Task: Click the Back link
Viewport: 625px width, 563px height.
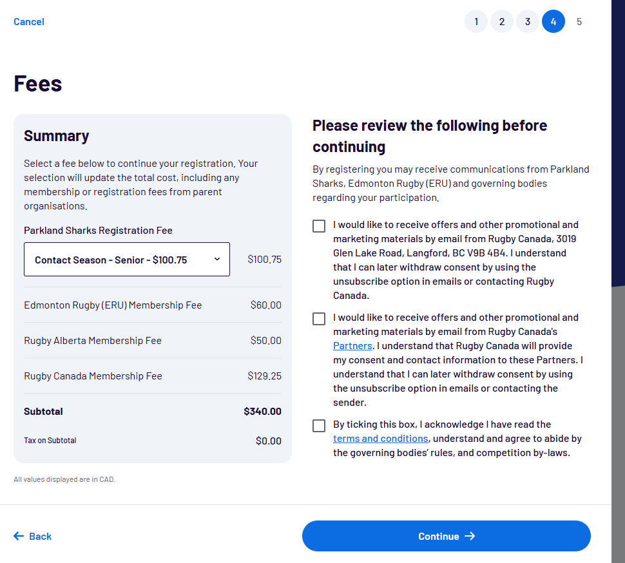Action: pos(40,536)
